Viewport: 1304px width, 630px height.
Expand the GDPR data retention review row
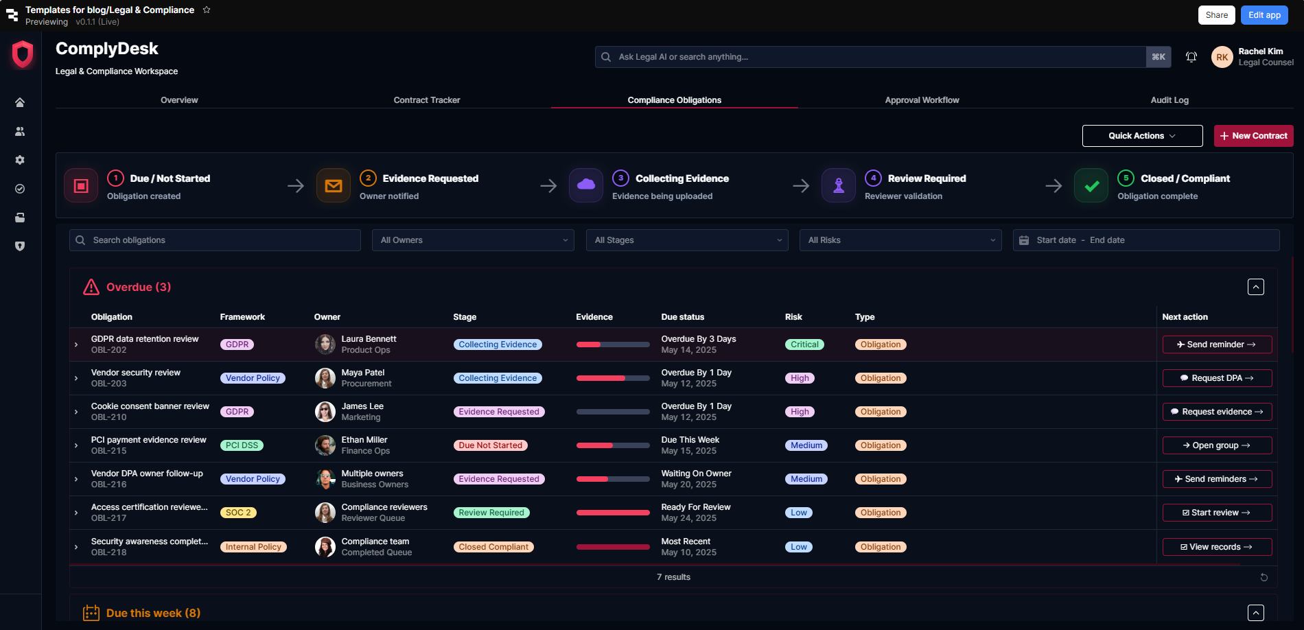pos(76,345)
